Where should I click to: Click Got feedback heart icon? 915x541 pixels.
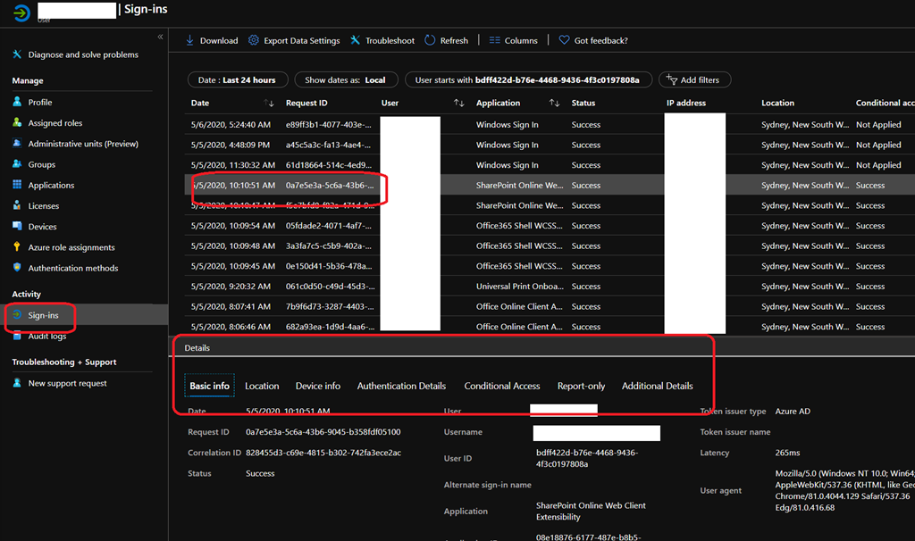pos(564,40)
